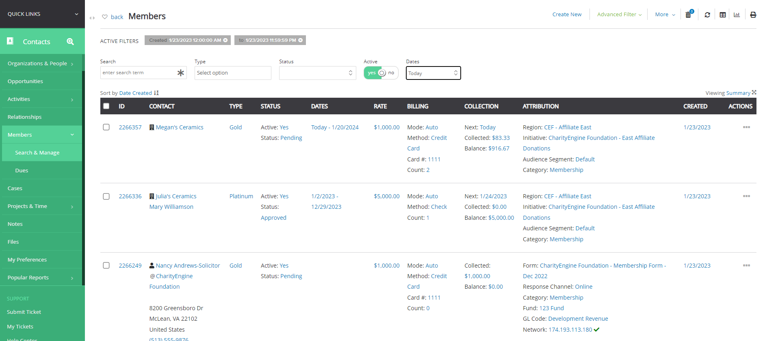The width and height of the screenshot is (765, 341).
Task: Open My Tickets support link
Action: pos(20,327)
